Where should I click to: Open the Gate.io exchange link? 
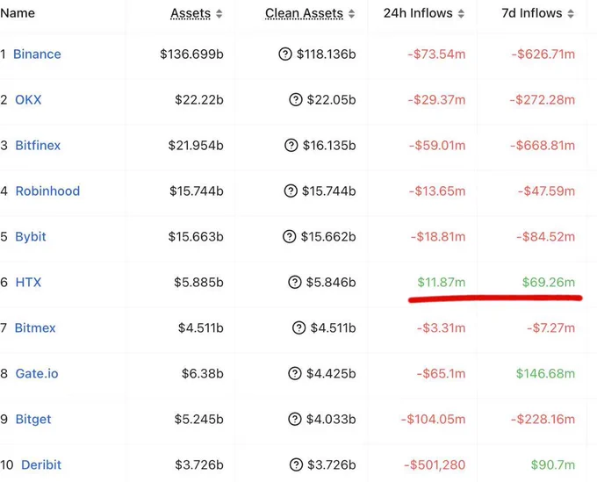[x=37, y=373]
